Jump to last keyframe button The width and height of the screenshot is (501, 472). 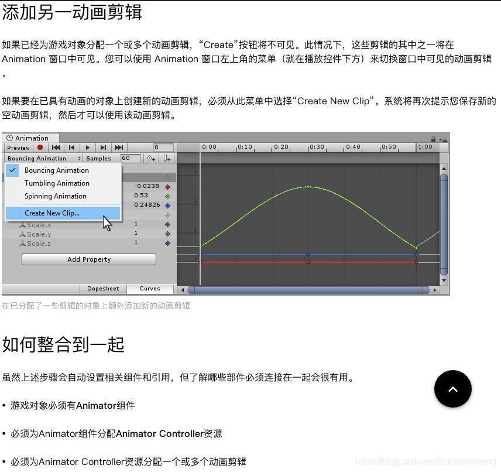tap(119, 148)
